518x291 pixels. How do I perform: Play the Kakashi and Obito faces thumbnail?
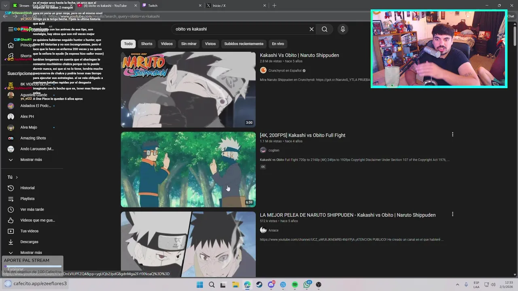pos(188,244)
